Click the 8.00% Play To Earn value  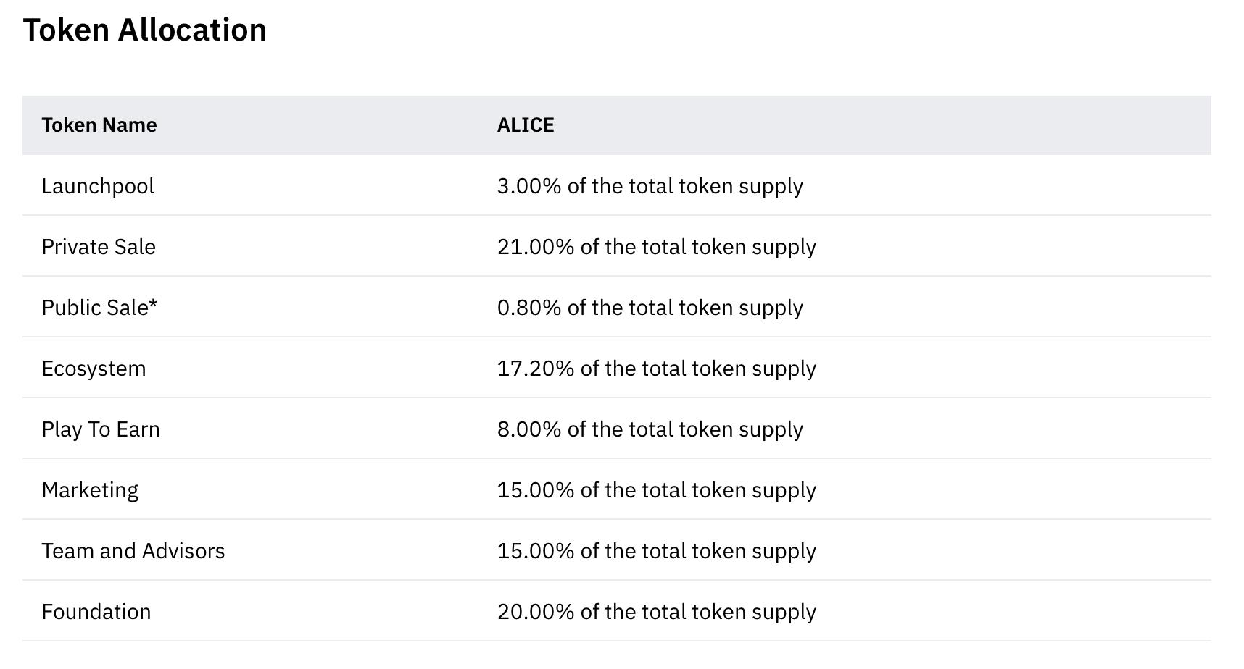click(x=650, y=429)
